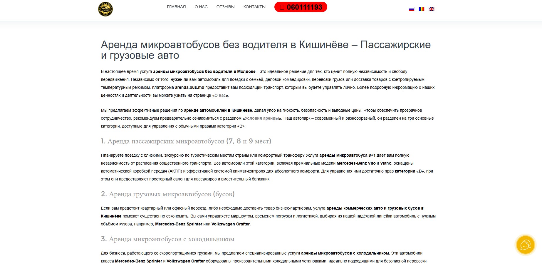This screenshot has width=542, height=266.
Task: Click the round car rental logo
Action: 105,9
